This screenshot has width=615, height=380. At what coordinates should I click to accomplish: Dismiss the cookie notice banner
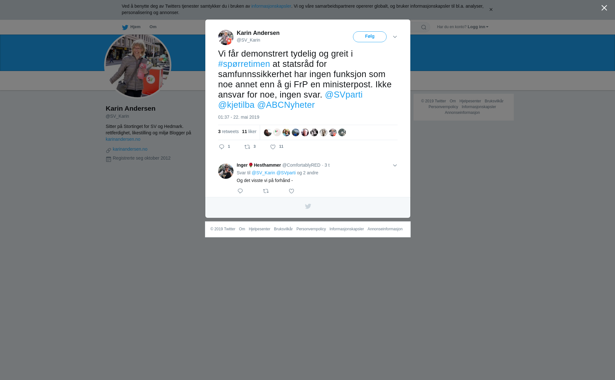point(491,10)
